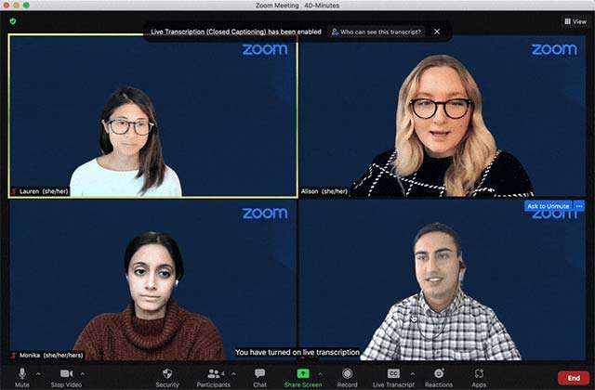Open Live Transcript CC settings

[x=393, y=378]
